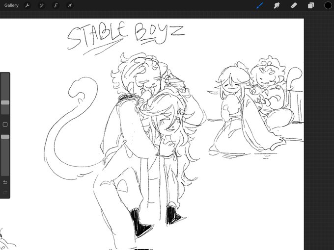
Task: Undo last stroke with sidebar arrow
Action: (x=5, y=182)
